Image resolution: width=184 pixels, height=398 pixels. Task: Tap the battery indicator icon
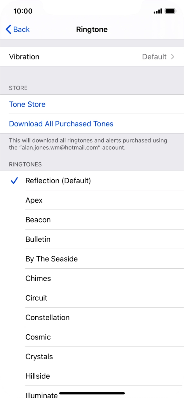click(x=170, y=11)
